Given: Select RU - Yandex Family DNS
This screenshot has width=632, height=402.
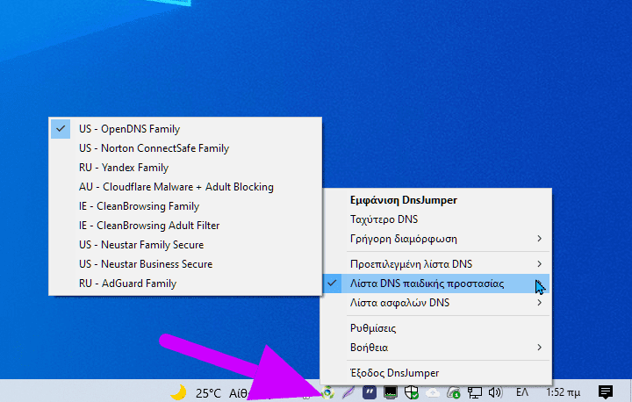Looking at the screenshot, I should [123, 168].
